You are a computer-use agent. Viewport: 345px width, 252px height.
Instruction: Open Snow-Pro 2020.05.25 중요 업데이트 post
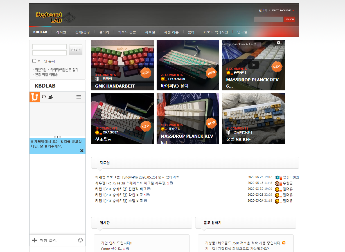coord(151,177)
